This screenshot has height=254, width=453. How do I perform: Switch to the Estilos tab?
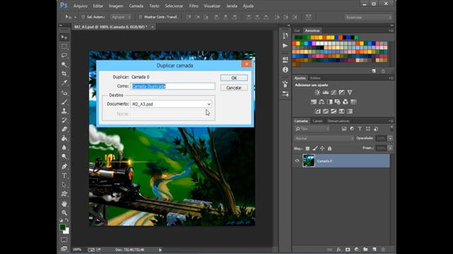(315, 78)
